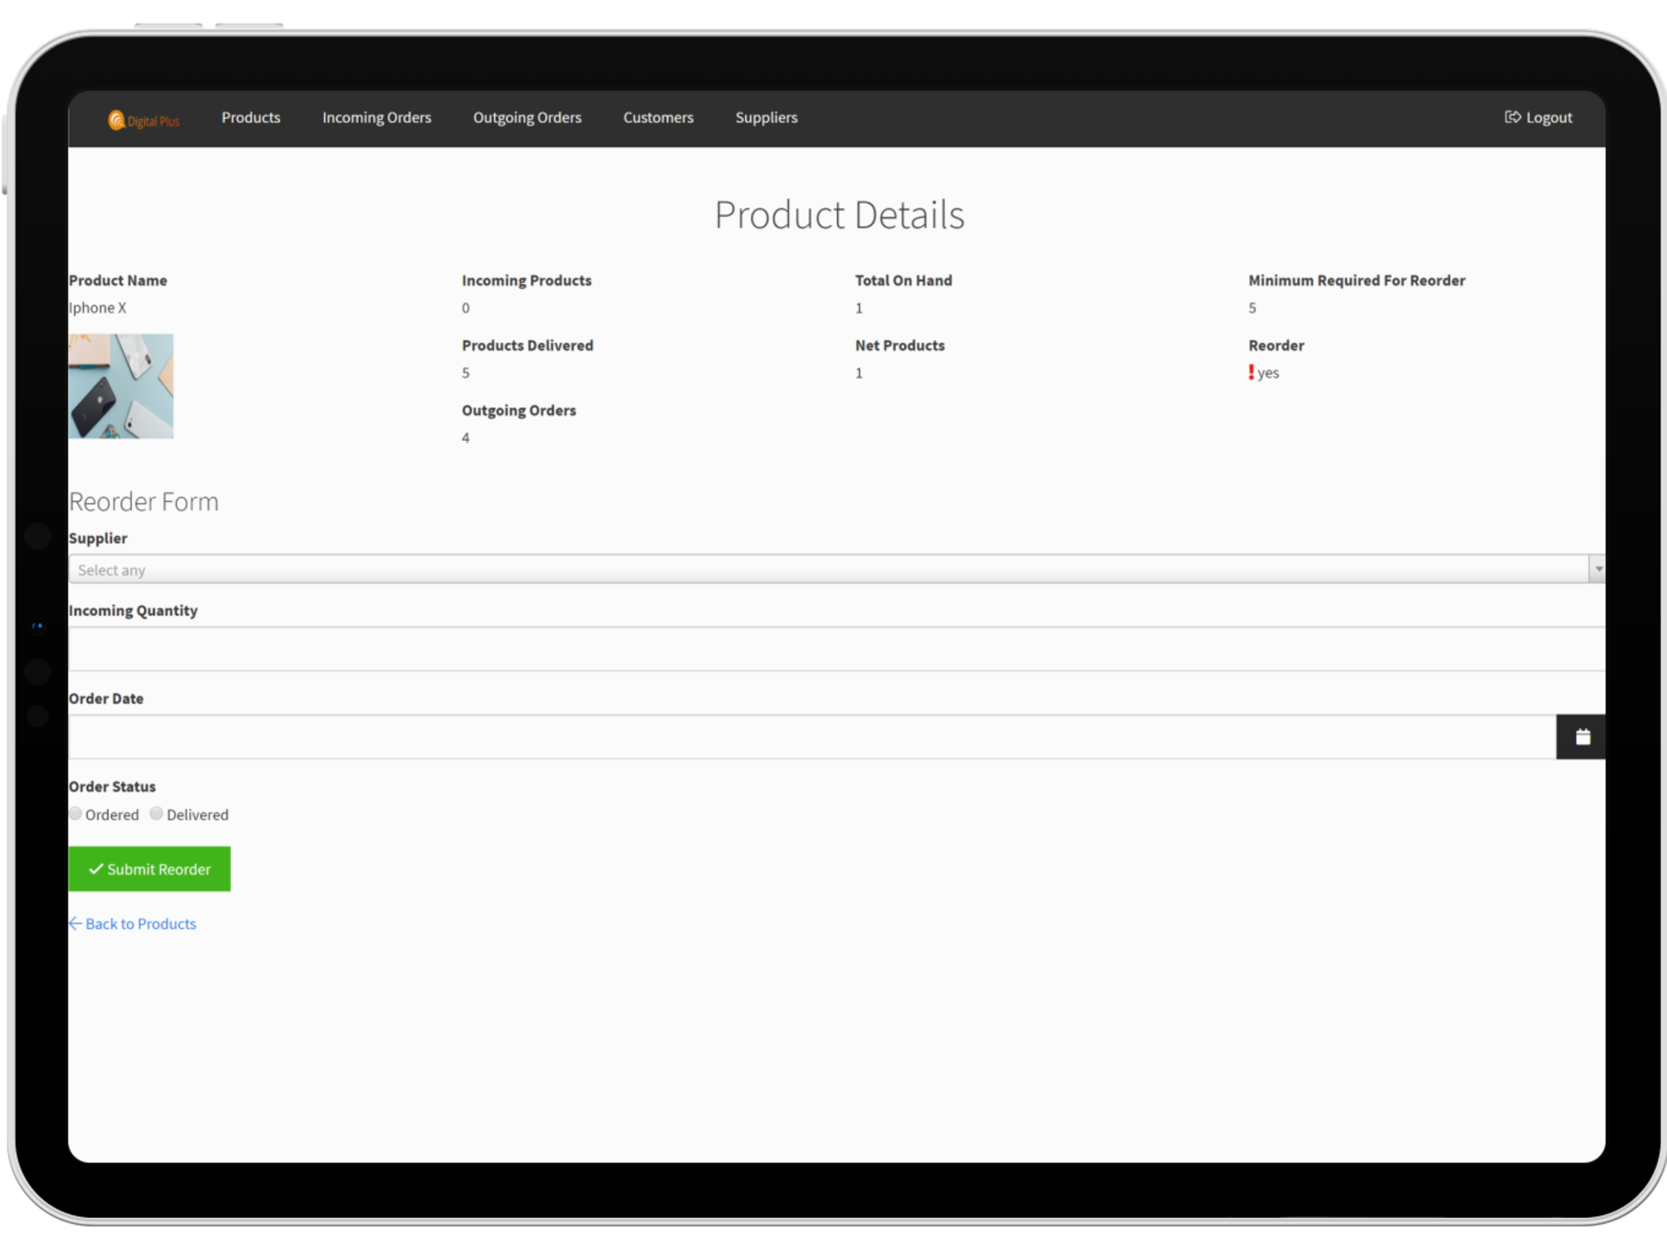
Task: Click the 'Iphone X' product name text
Action: pos(97,308)
